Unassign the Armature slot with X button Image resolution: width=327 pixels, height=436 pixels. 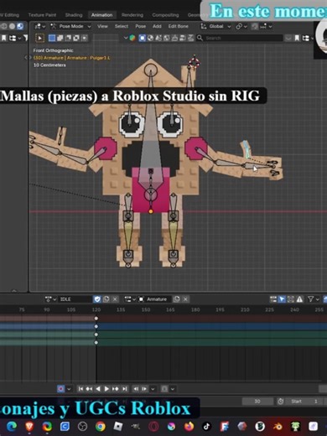pyautogui.click(x=185, y=299)
